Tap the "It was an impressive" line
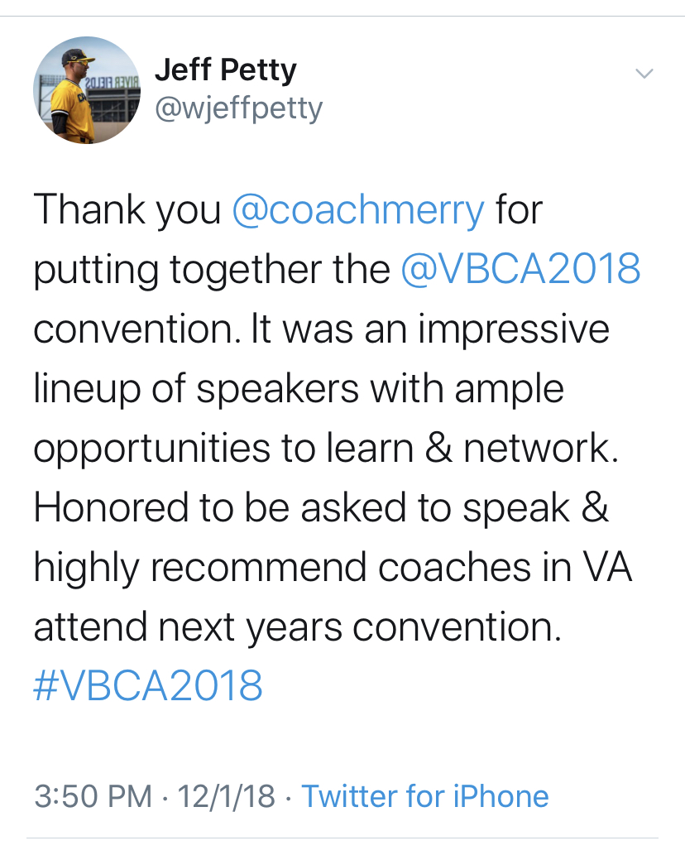 pyautogui.click(x=429, y=329)
